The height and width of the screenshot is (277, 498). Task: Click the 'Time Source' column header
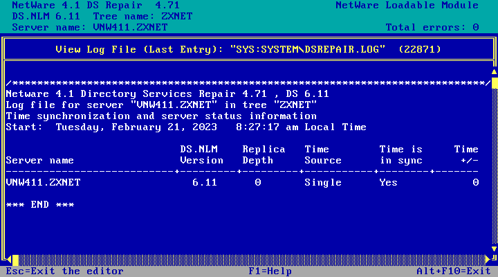pos(323,155)
